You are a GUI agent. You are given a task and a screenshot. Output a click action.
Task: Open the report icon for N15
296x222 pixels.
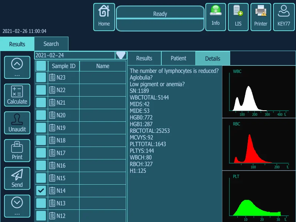[52, 178]
